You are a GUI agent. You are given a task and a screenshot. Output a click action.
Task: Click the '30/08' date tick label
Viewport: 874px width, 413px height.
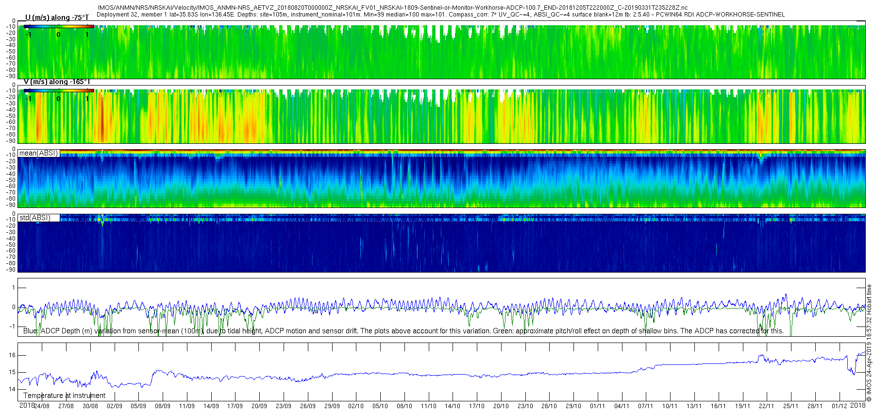point(90,406)
